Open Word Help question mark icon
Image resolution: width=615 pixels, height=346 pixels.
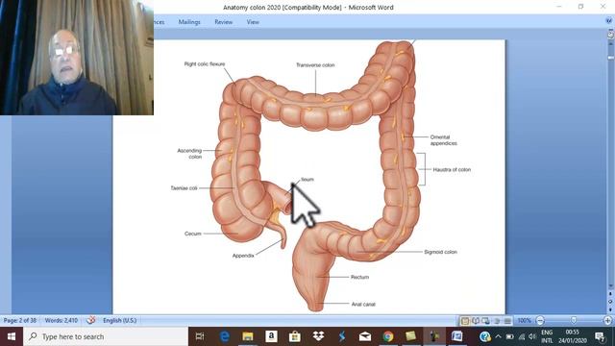[608, 21]
